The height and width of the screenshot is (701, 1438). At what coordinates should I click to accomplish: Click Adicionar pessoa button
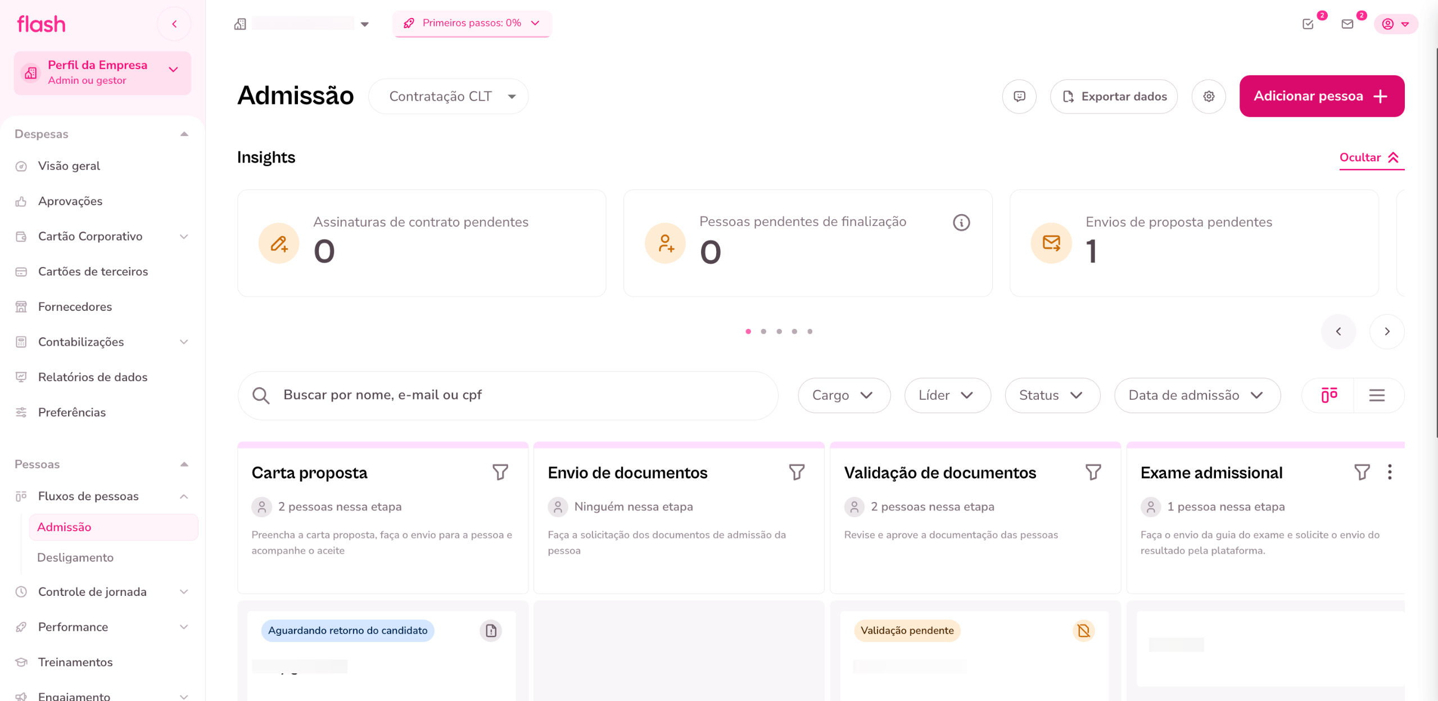(1322, 96)
